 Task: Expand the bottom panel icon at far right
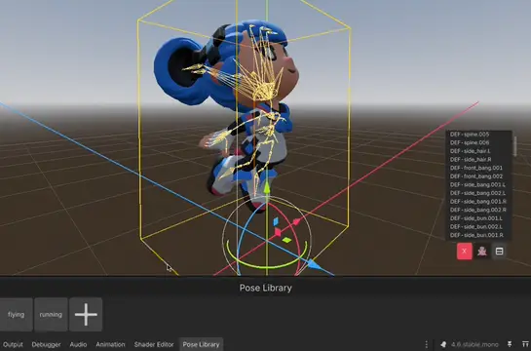click(x=525, y=344)
